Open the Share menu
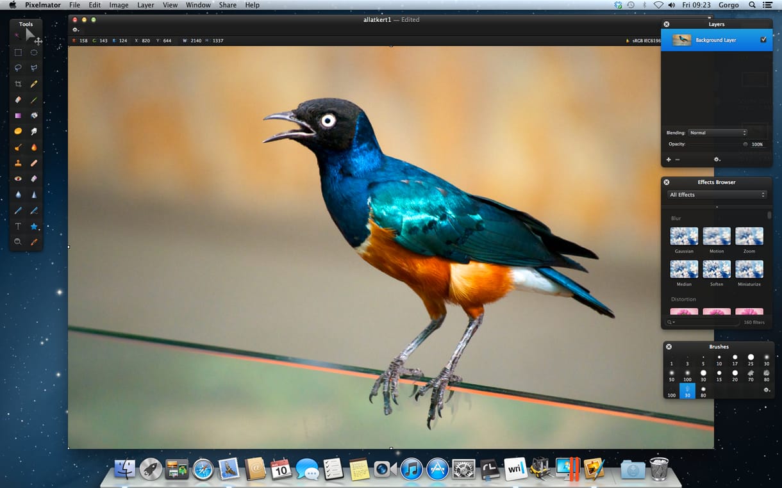782x488 pixels. point(228,5)
